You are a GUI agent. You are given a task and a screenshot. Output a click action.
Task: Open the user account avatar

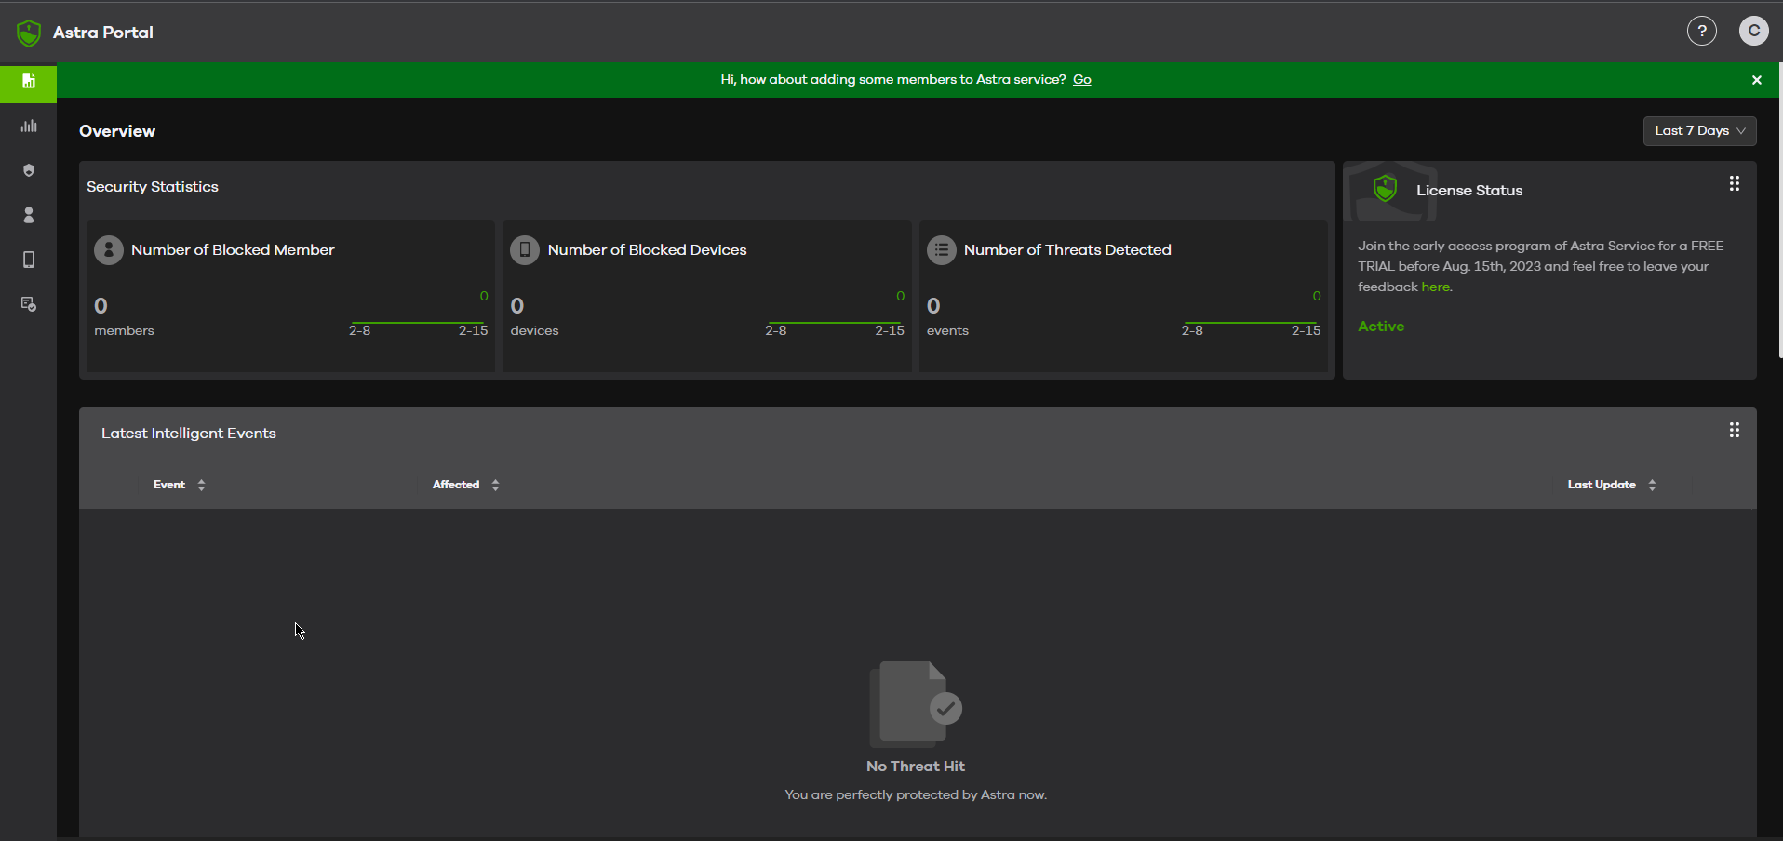(x=1753, y=32)
